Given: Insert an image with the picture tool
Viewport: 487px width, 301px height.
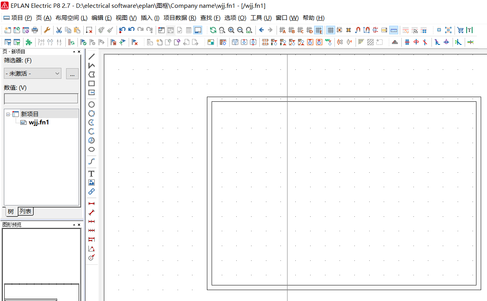Looking at the screenshot, I should [x=92, y=182].
